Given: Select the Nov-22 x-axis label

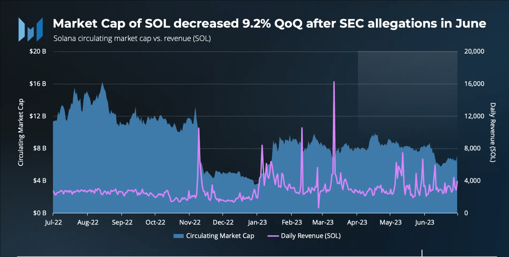Looking at the screenshot, I should pos(190,222).
